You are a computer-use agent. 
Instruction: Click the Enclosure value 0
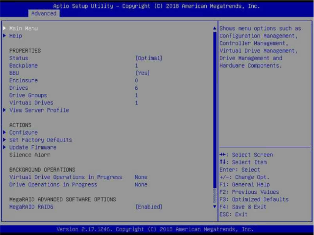click(136, 80)
